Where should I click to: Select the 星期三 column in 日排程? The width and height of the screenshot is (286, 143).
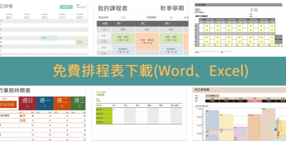pos(45,17)
